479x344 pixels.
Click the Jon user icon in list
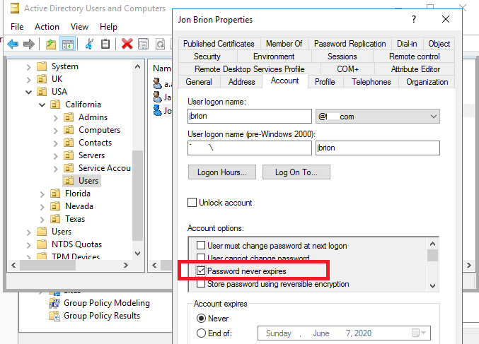click(x=157, y=110)
